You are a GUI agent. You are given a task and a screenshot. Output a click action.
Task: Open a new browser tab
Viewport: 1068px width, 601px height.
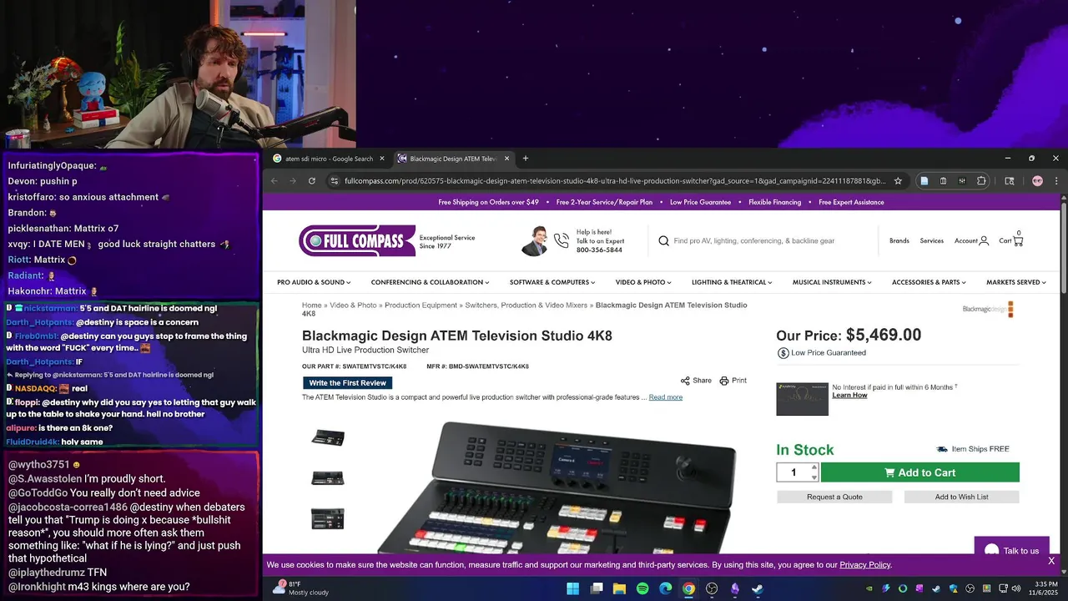pos(525,159)
